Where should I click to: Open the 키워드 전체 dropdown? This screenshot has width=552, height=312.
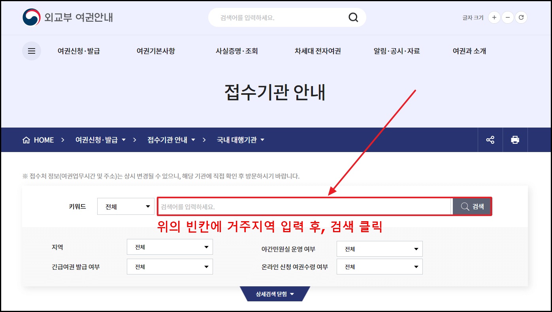[x=126, y=206]
